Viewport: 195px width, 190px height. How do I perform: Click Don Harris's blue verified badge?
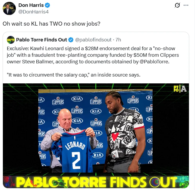[x=47, y=5]
